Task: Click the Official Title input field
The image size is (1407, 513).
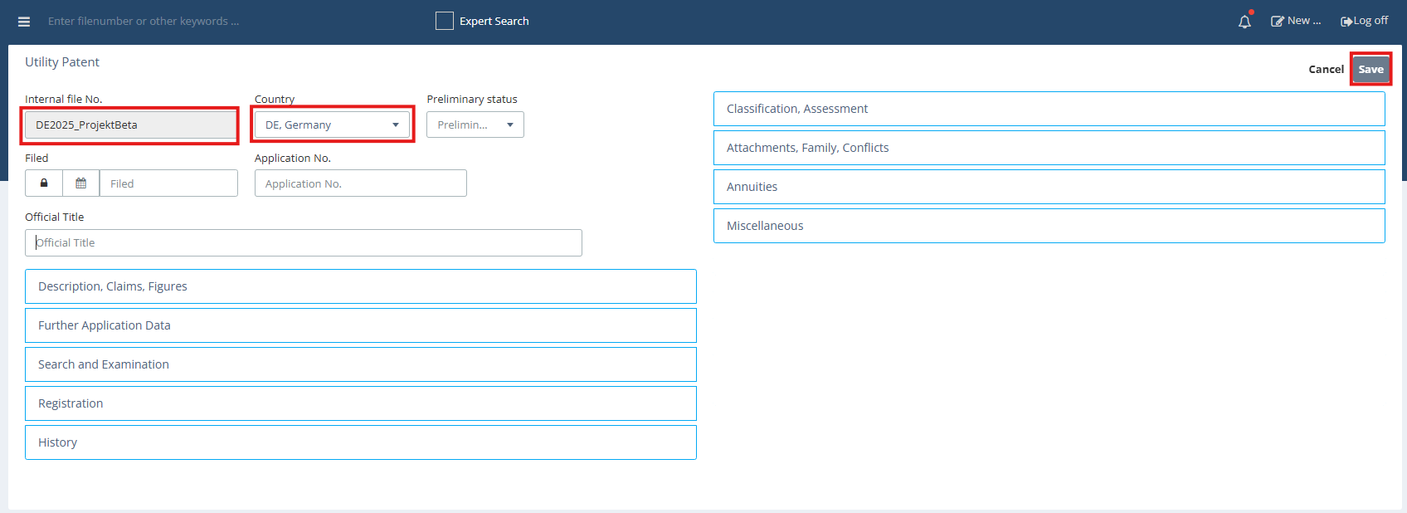Action: pos(304,243)
